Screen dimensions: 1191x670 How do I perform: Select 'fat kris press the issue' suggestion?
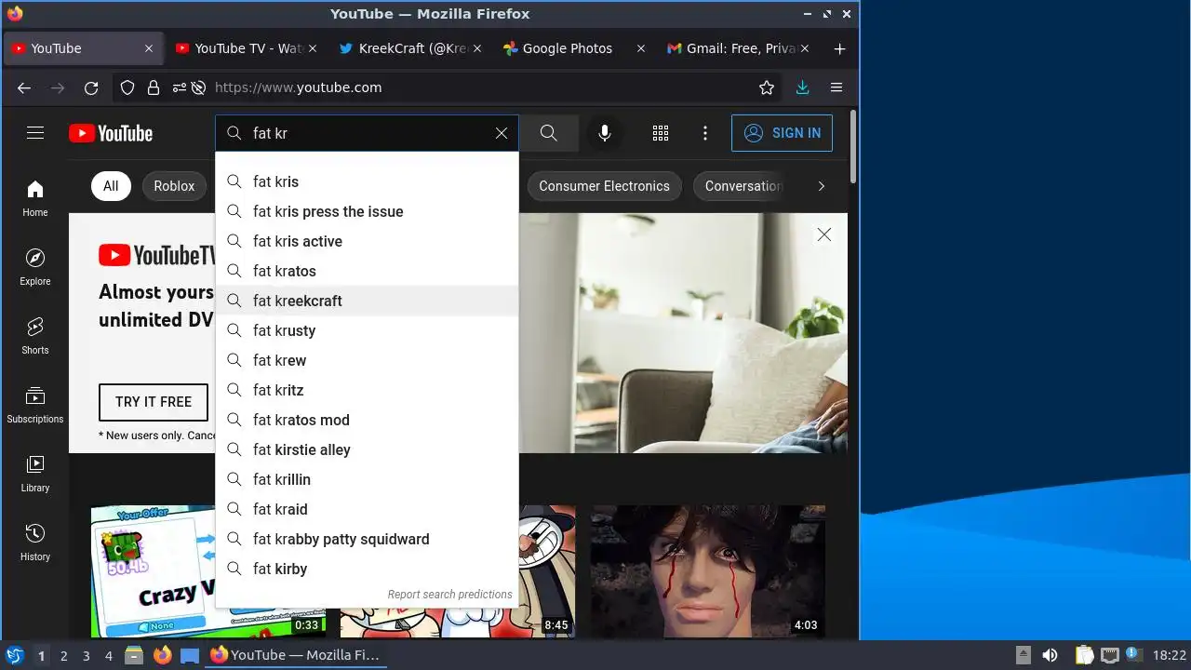(x=367, y=211)
